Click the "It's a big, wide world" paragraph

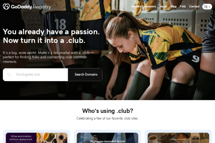tap(48, 57)
